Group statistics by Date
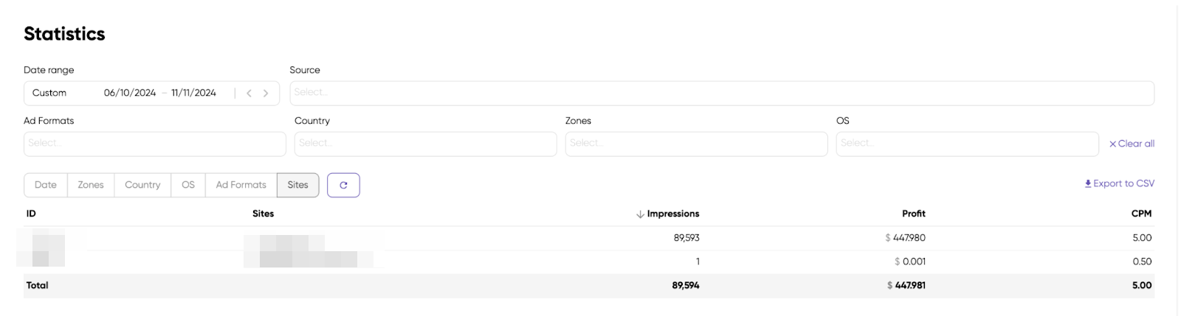Screen dimensions: 1181x316 (x=46, y=185)
